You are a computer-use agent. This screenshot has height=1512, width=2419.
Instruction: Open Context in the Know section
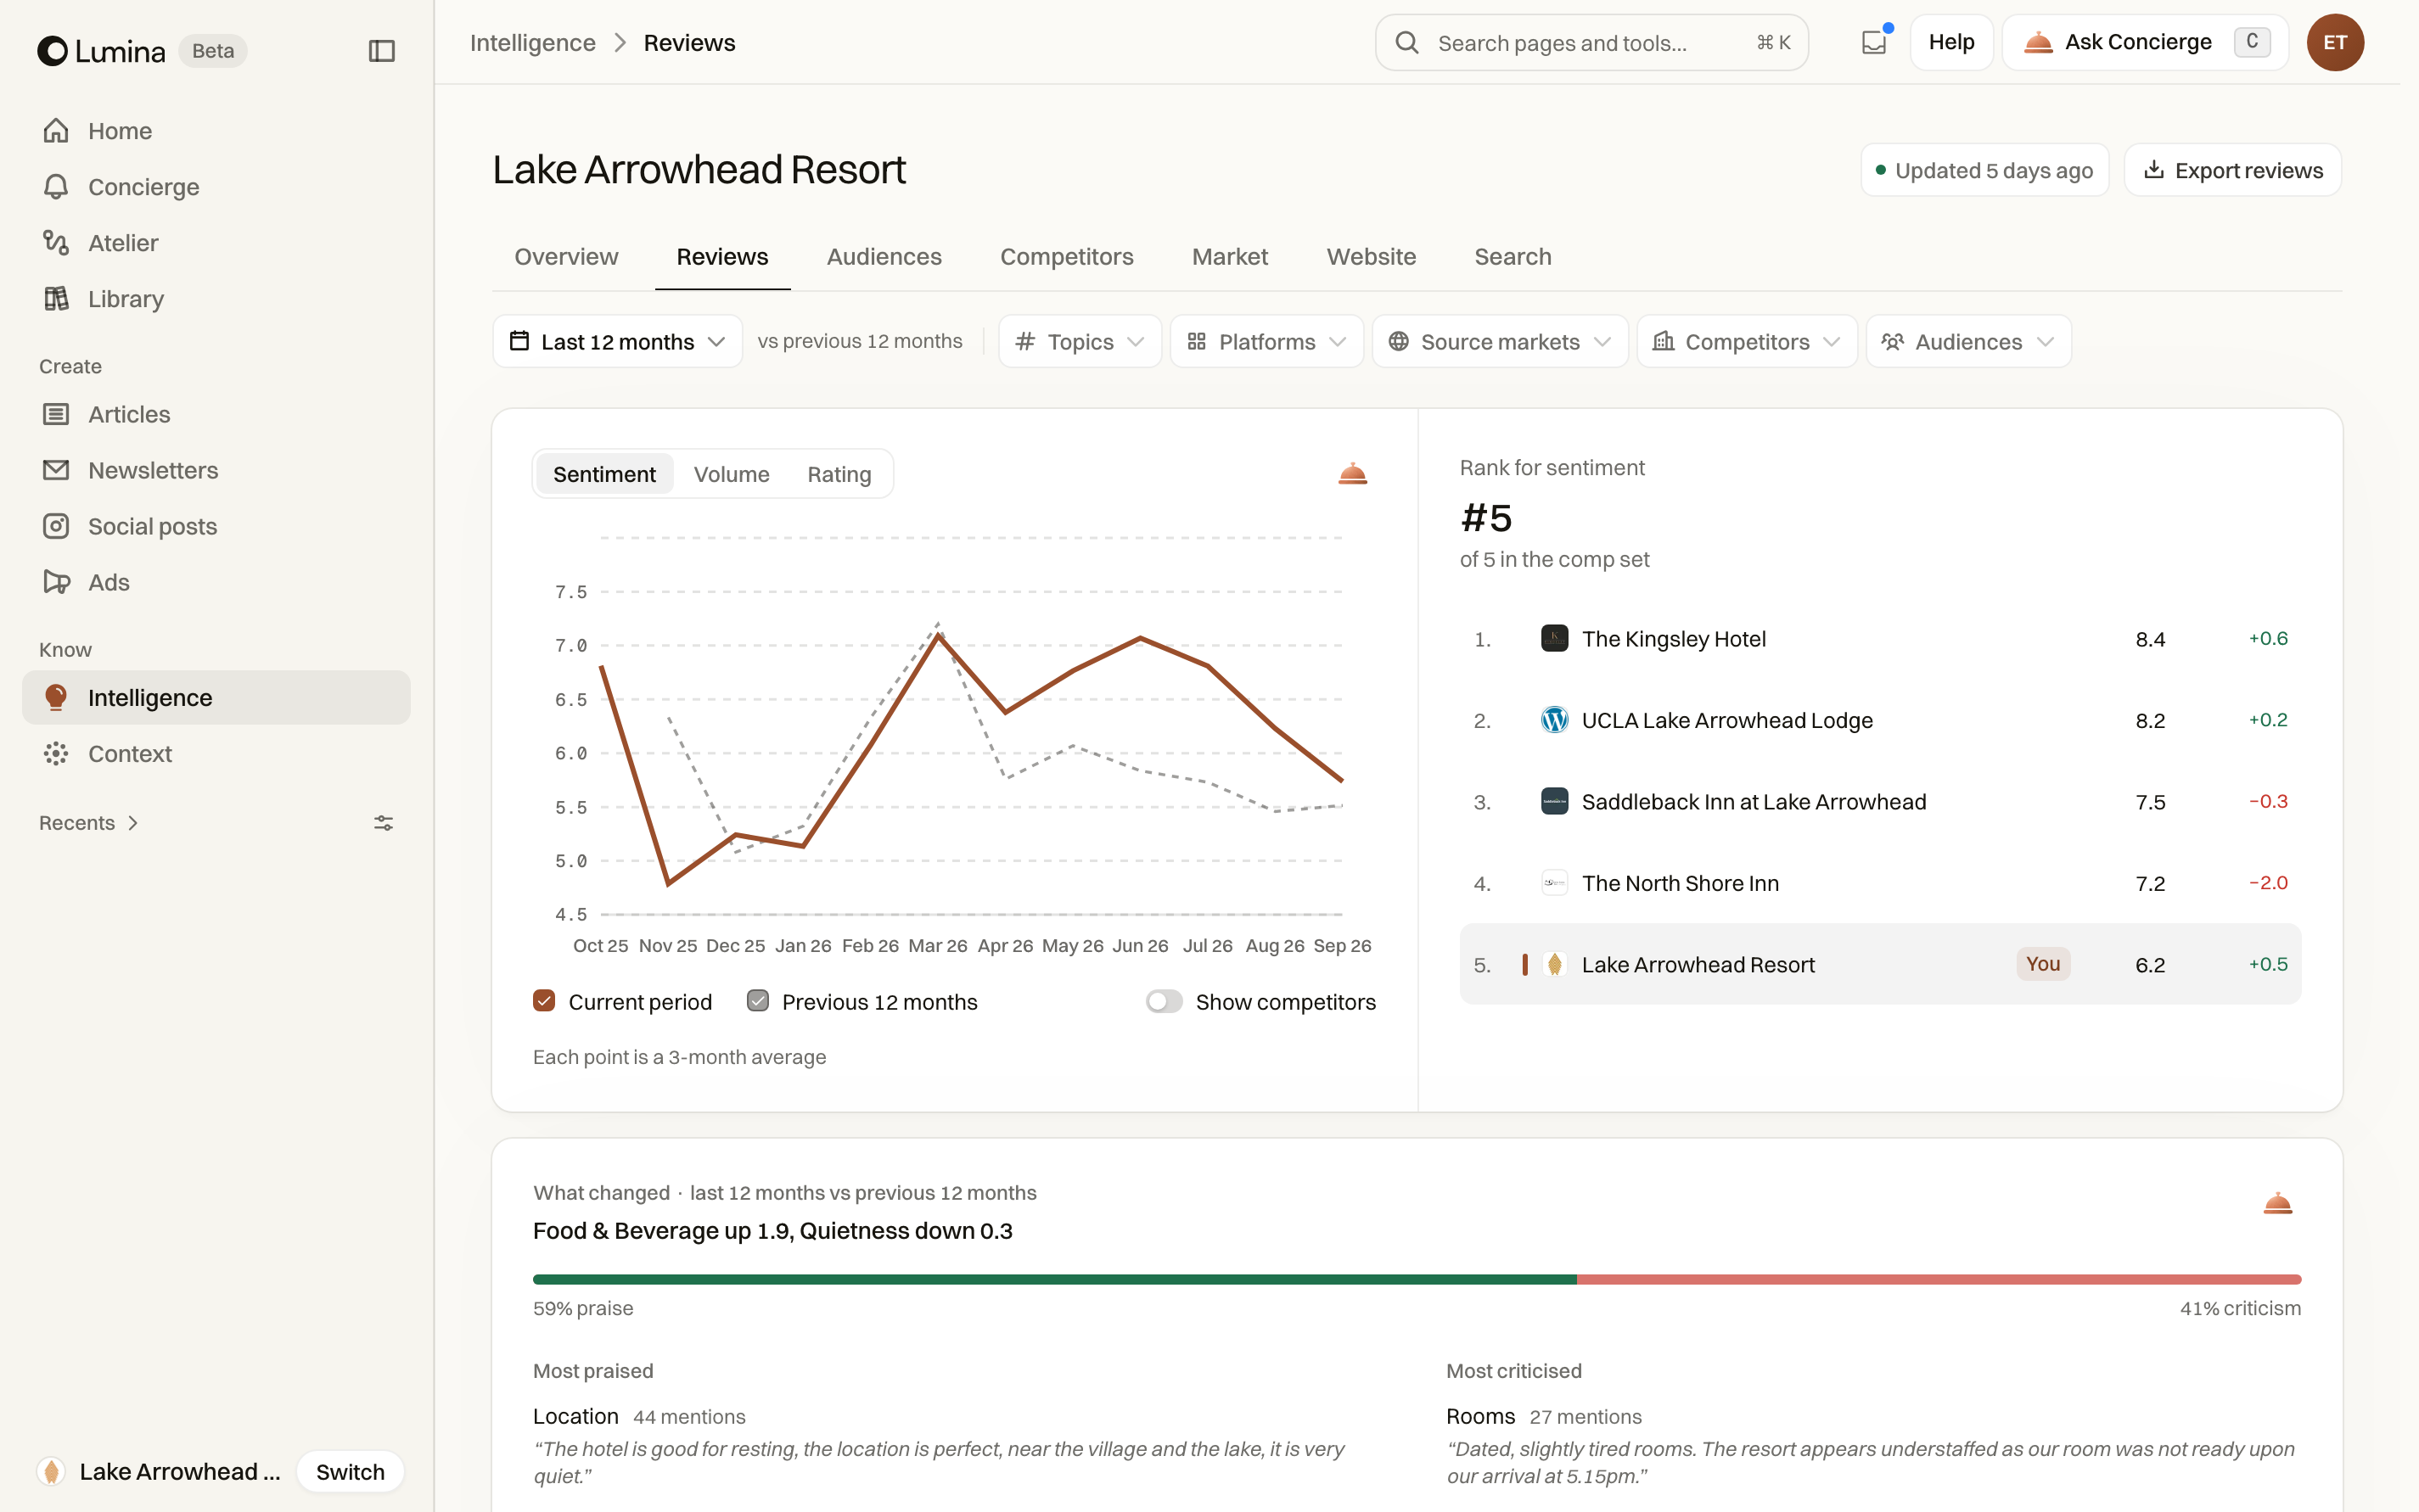216,754
